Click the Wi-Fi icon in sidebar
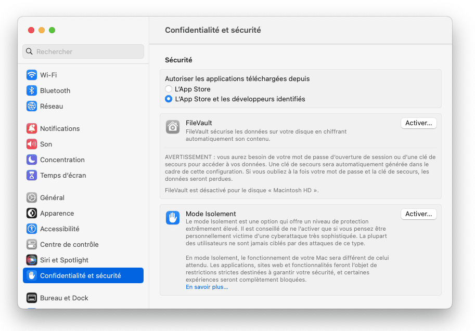The image size is (475, 331). click(32, 75)
